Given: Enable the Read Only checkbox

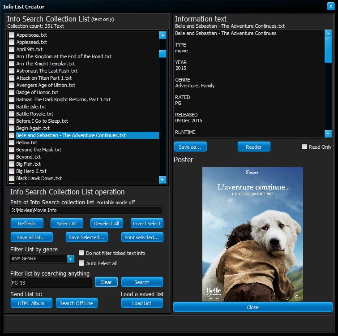Looking at the screenshot, I should tap(304, 146).
